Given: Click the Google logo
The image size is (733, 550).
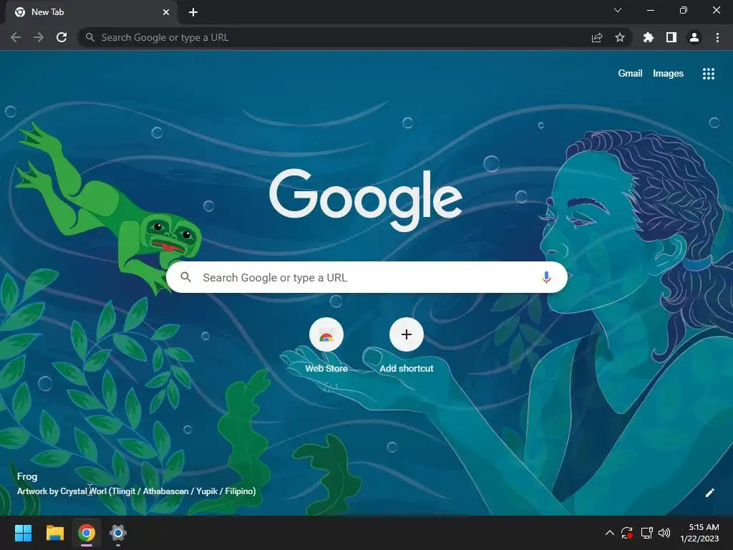Looking at the screenshot, I should (366, 201).
